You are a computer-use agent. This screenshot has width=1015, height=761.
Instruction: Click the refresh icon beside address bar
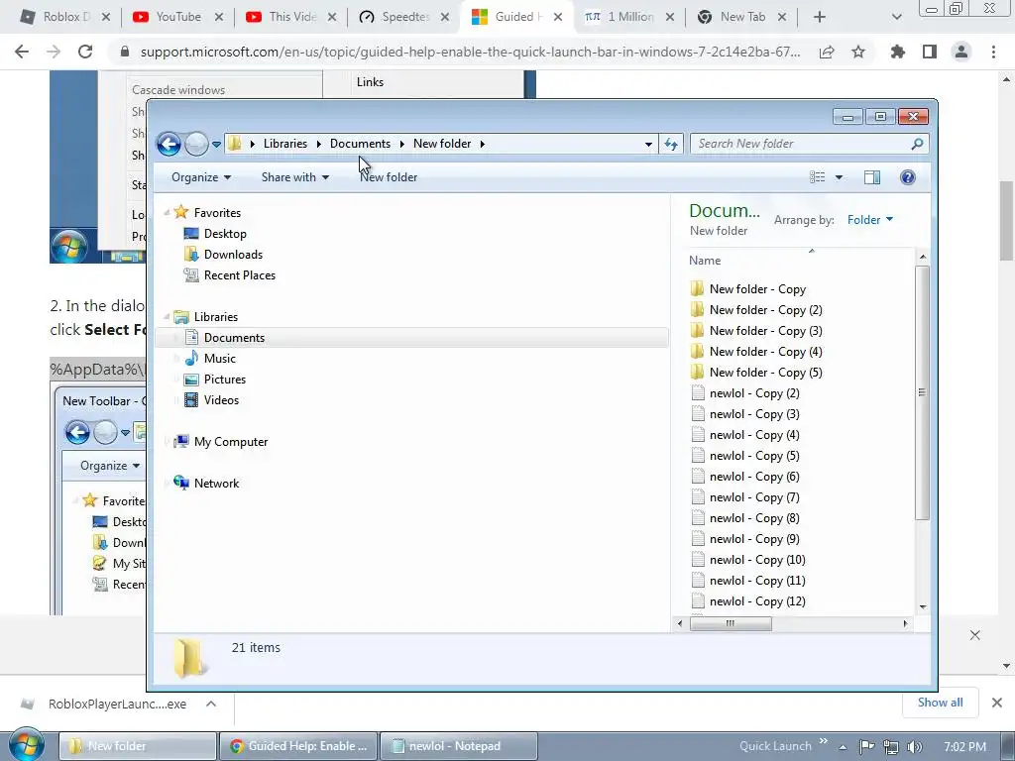point(671,144)
